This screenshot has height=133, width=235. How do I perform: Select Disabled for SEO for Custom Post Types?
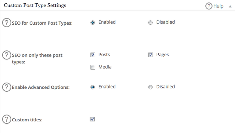(x=150, y=22)
